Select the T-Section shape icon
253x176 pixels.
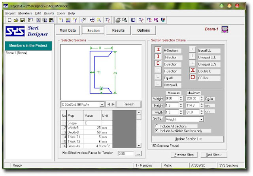[158, 70]
